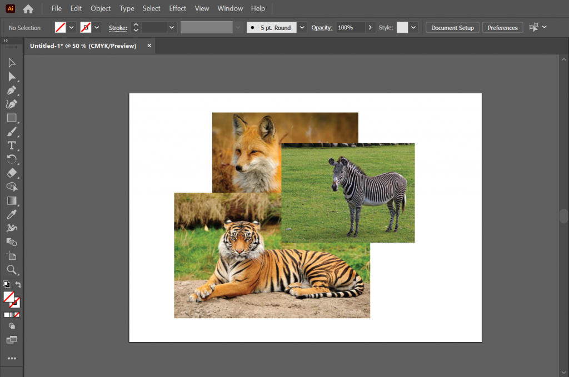Choose the Pen tool
Viewport: 569px width, 377px height.
pos(12,90)
